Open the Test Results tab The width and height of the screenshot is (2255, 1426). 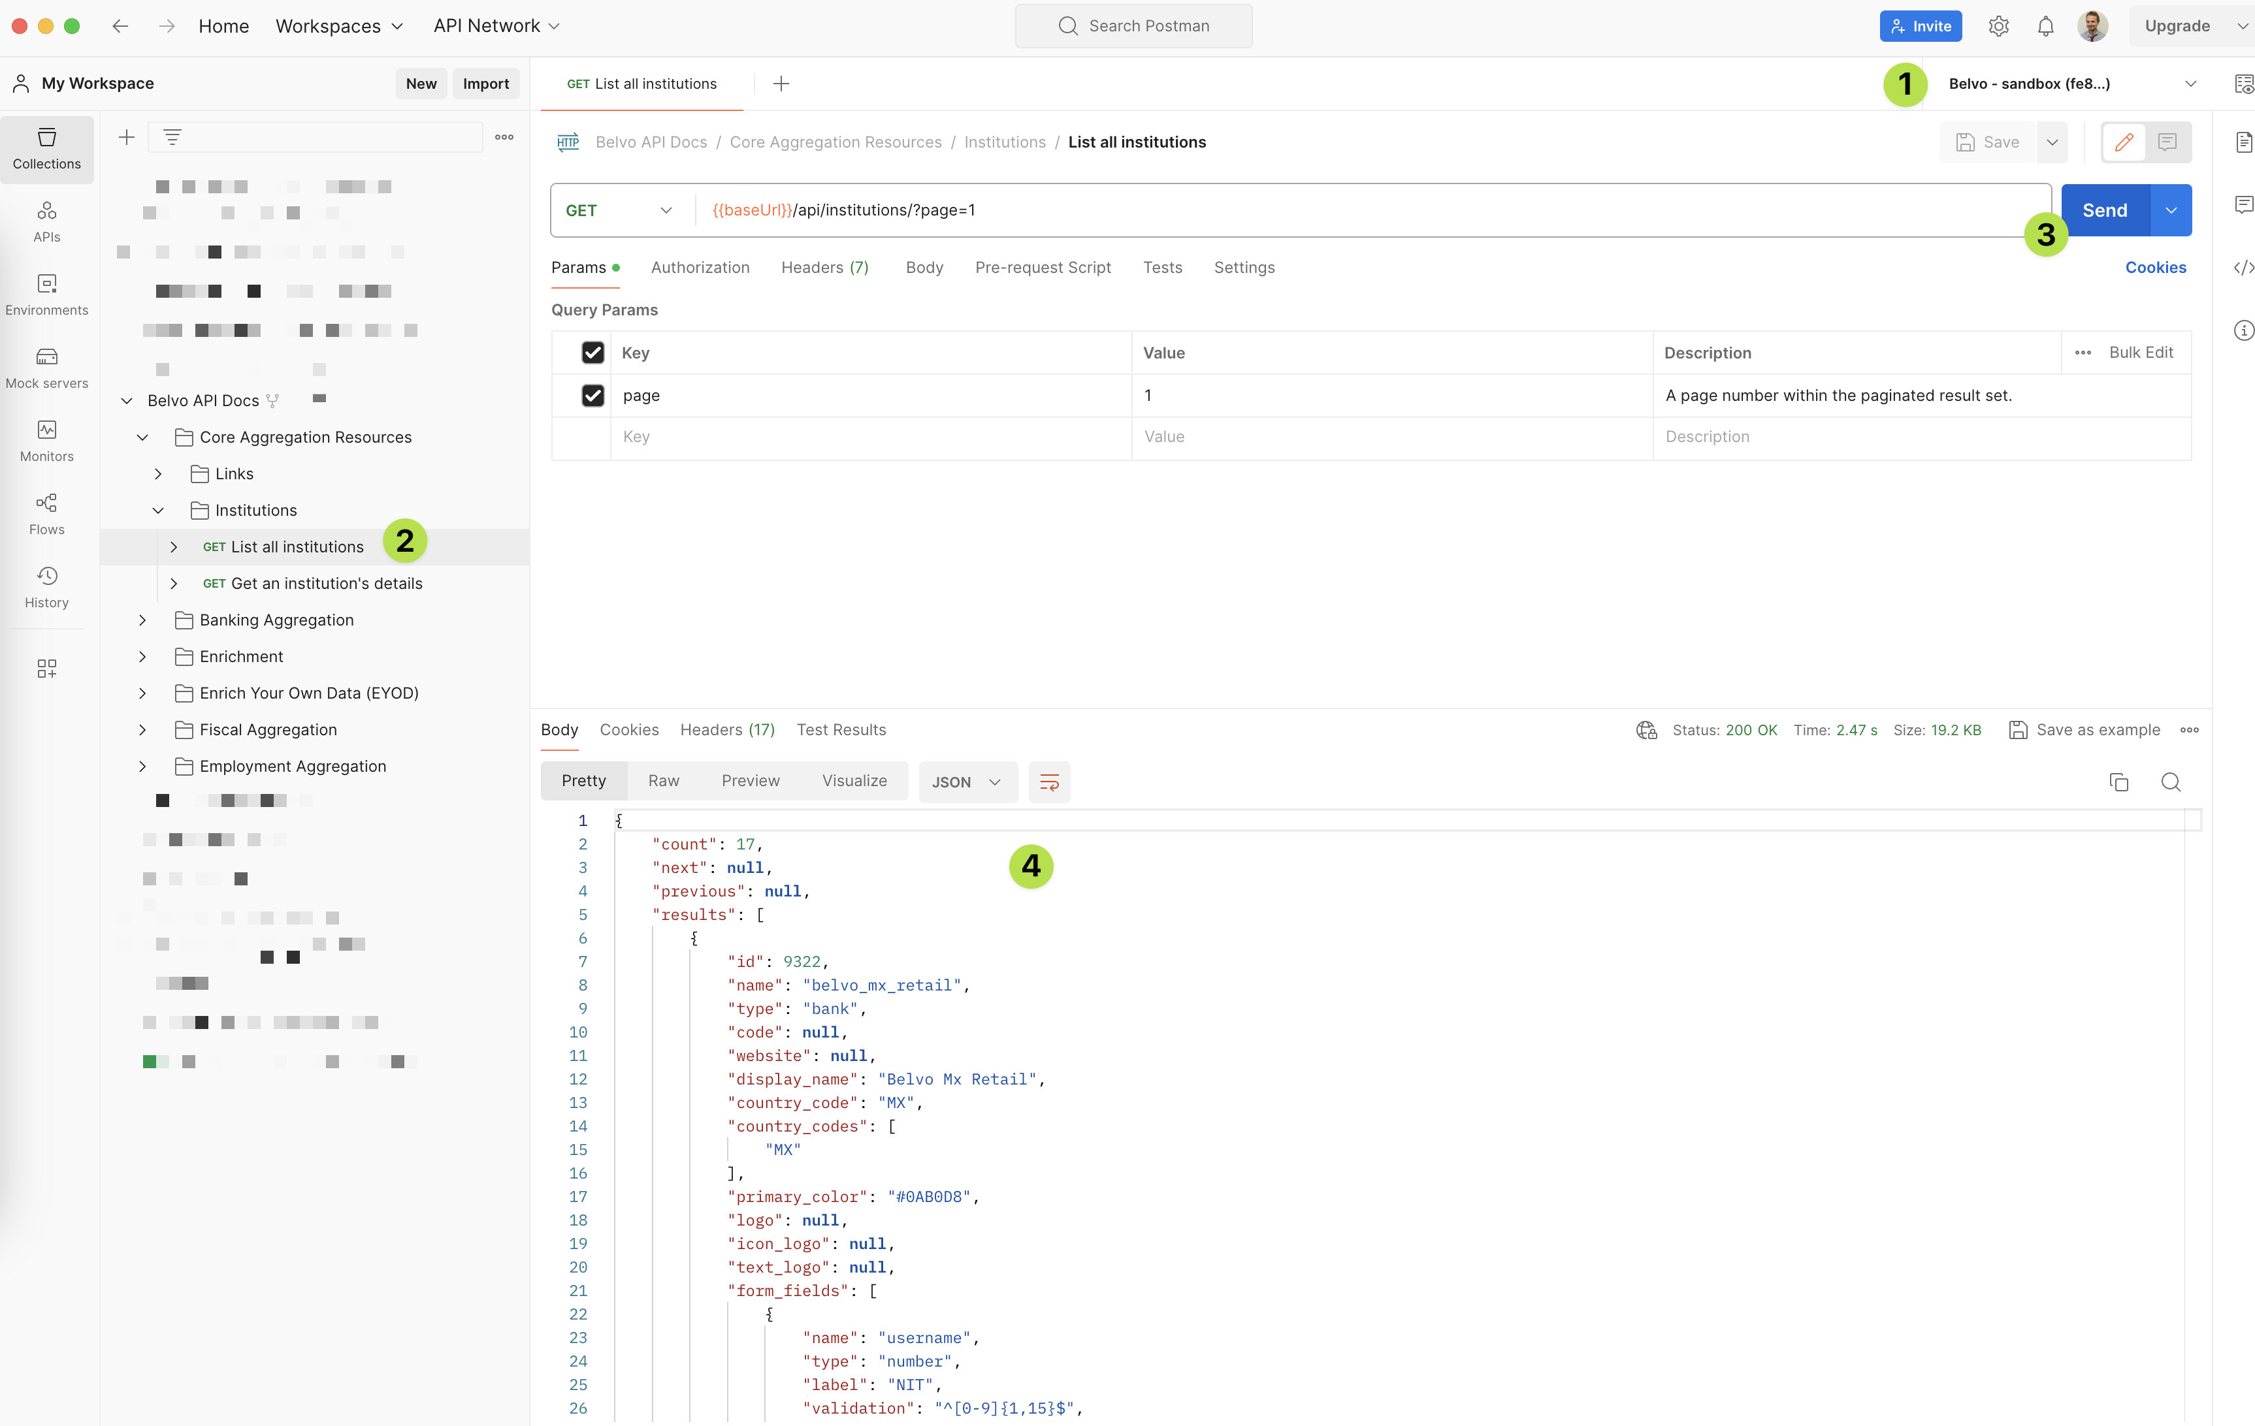pyautogui.click(x=841, y=729)
